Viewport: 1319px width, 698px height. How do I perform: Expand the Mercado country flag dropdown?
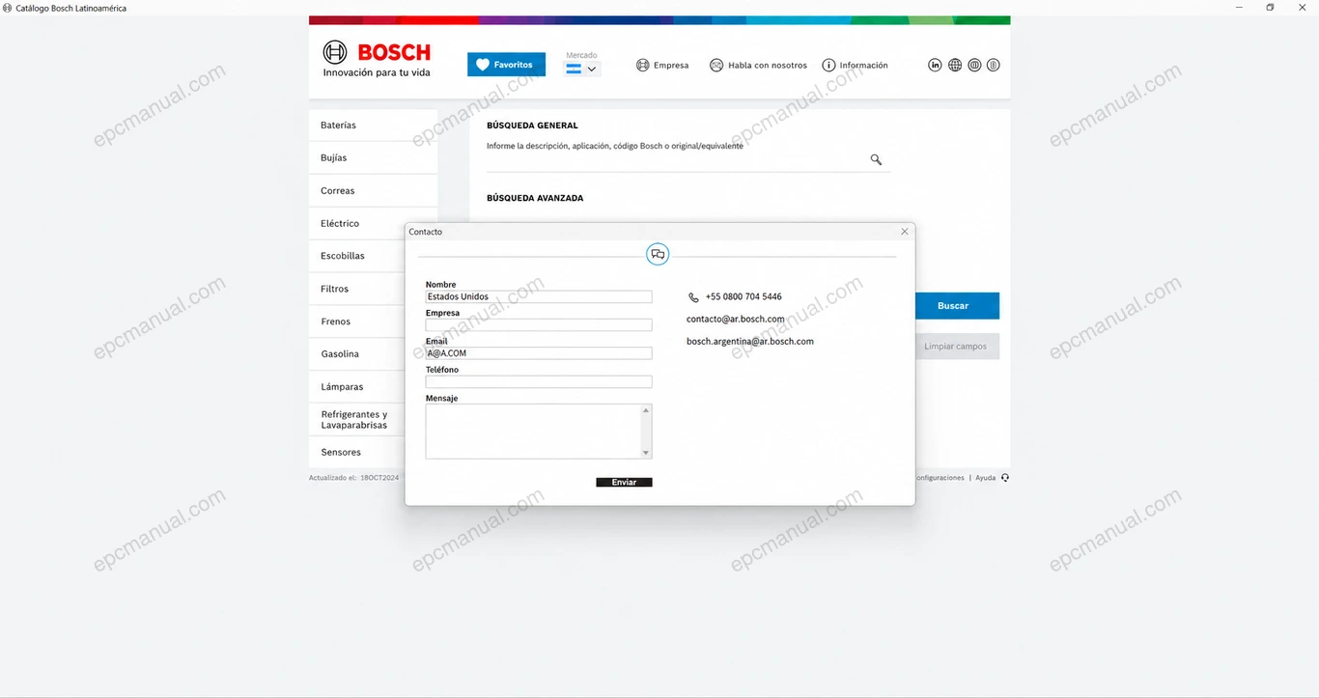point(583,69)
